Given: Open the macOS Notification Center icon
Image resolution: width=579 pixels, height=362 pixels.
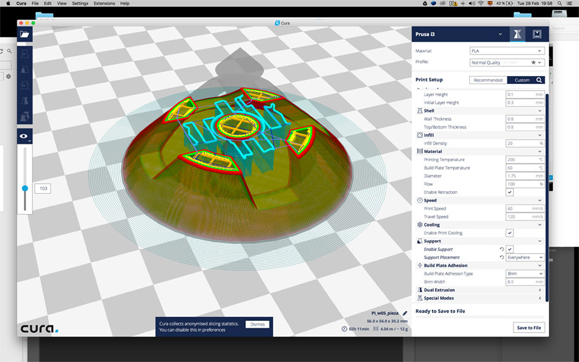Looking at the screenshot, I should click(569, 3).
